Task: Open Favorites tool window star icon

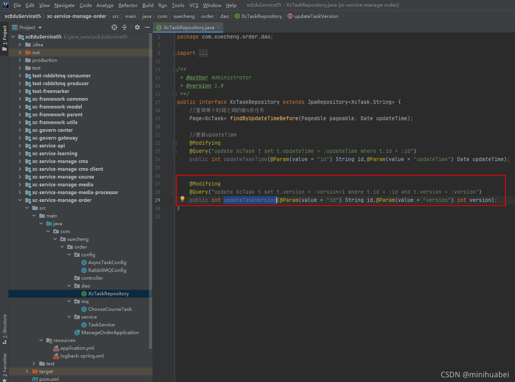Action: pos(5,379)
